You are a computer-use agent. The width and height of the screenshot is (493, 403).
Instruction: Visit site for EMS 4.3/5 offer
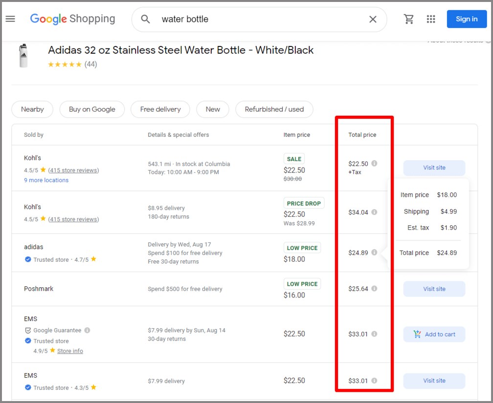click(x=434, y=381)
